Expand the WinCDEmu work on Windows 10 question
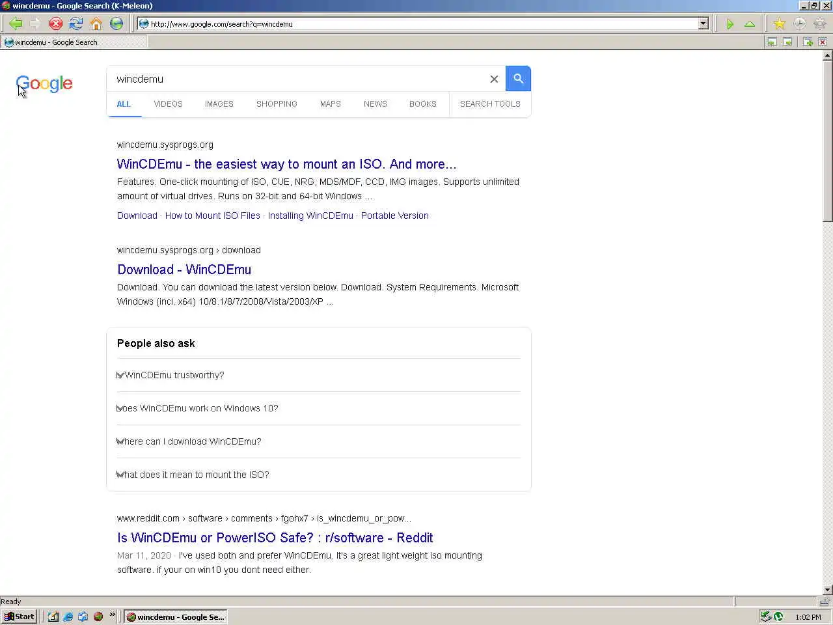This screenshot has height=625, width=833. (x=319, y=408)
